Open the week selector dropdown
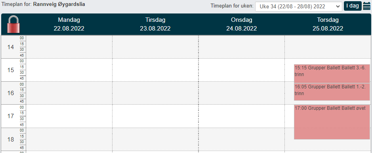The height and width of the screenshot is (153, 372). [299, 7]
